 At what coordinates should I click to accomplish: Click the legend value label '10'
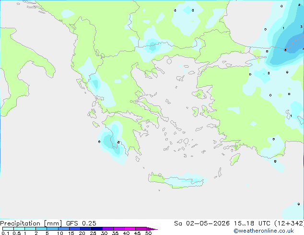click(x=60, y=233)
